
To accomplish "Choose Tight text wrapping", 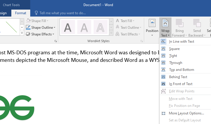I will pos(173,56).
